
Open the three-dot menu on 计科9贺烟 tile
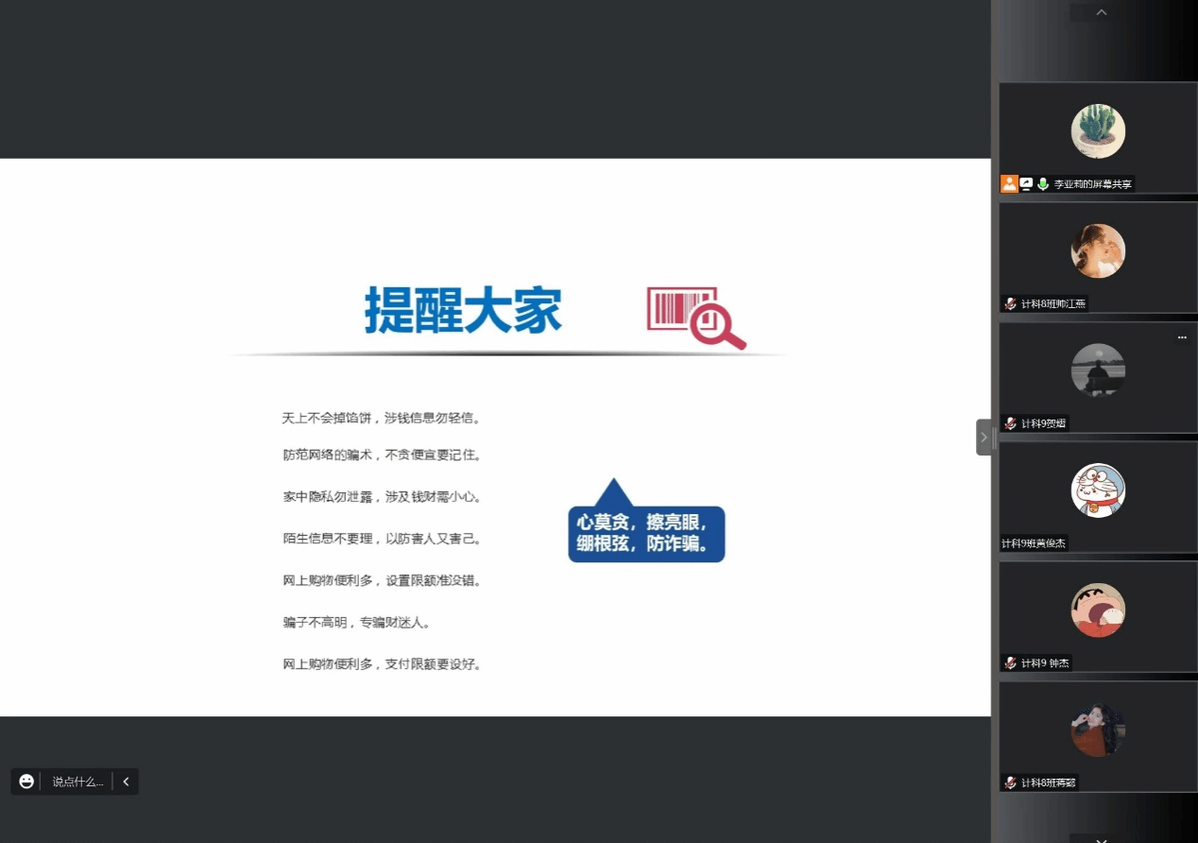click(1181, 337)
